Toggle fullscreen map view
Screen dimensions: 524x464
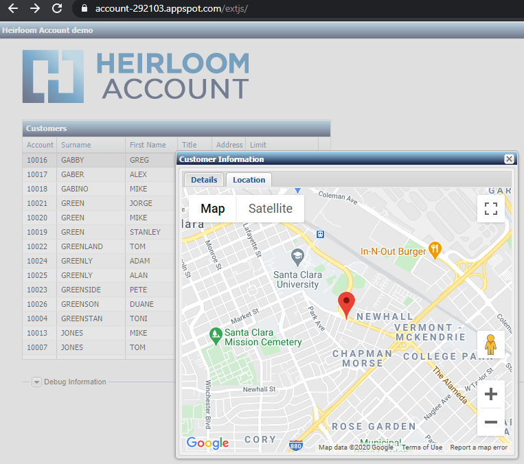(491, 209)
